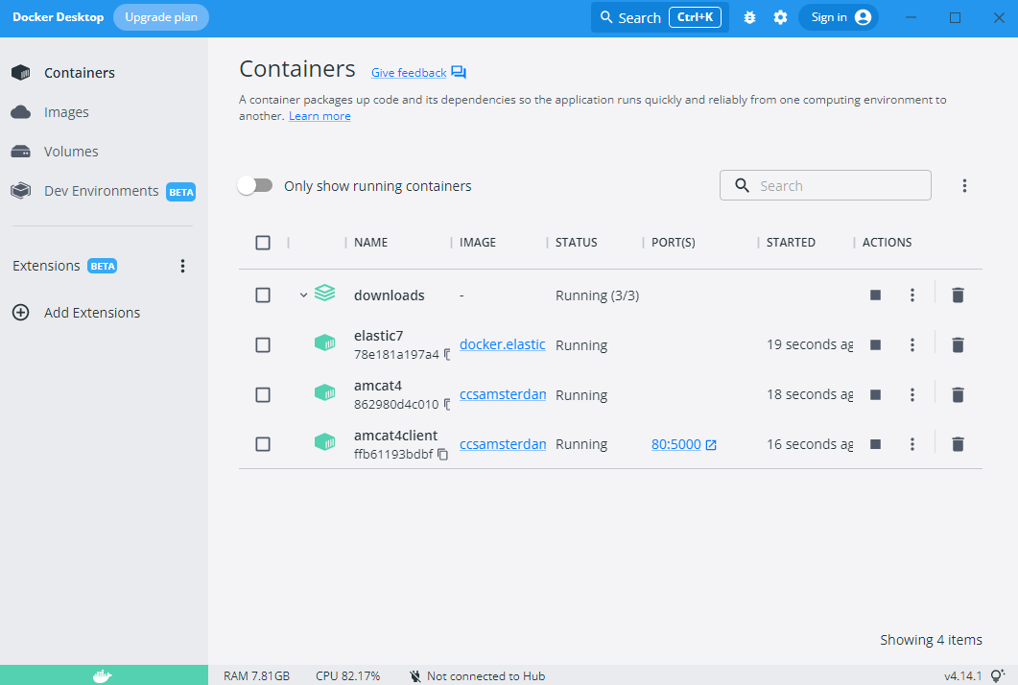The image size is (1018, 685).
Task: Stop the elastic7 container
Action: pyautogui.click(x=875, y=344)
